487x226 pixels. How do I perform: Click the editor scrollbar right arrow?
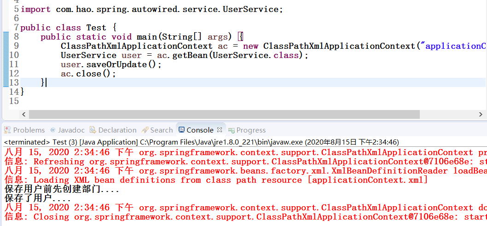(x=481, y=115)
